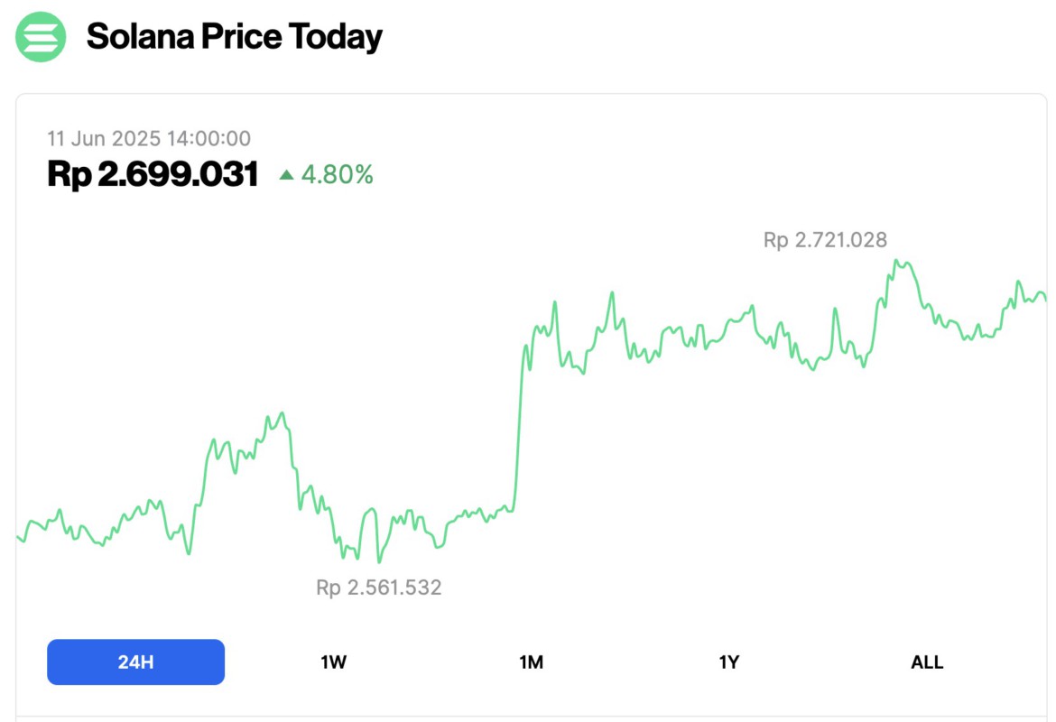
Task: Switch to the 1M timeframe
Action: 532,662
